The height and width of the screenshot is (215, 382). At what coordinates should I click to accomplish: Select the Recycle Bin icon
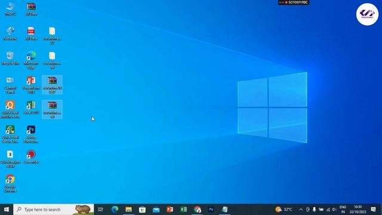pos(10,59)
